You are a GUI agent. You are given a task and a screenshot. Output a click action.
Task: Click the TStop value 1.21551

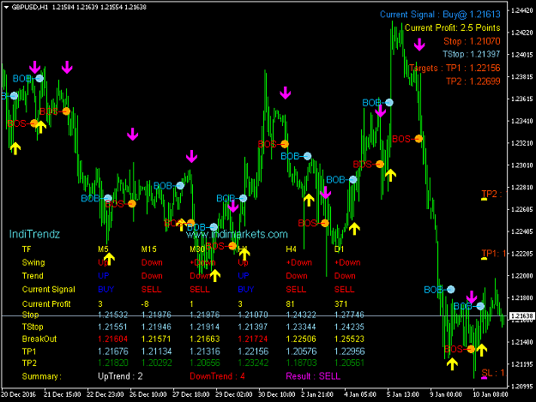[112, 327]
